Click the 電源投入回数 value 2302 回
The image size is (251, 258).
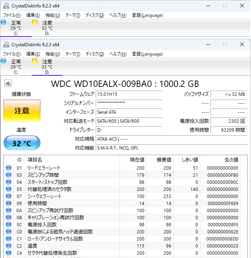pos(229,121)
